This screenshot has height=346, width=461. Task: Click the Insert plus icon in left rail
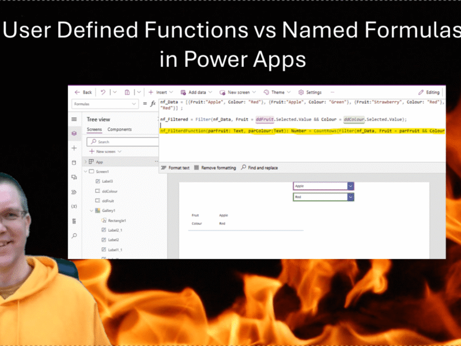point(74,148)
